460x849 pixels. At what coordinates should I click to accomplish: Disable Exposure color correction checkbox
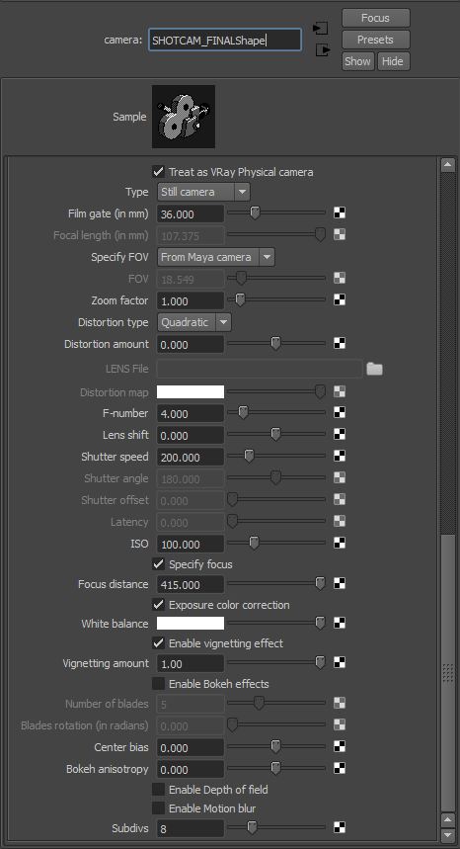tap(158, 604)
